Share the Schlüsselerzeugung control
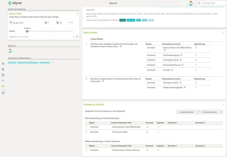The width and height of the screenshot is (227, 157). click(x=181, y=55)
